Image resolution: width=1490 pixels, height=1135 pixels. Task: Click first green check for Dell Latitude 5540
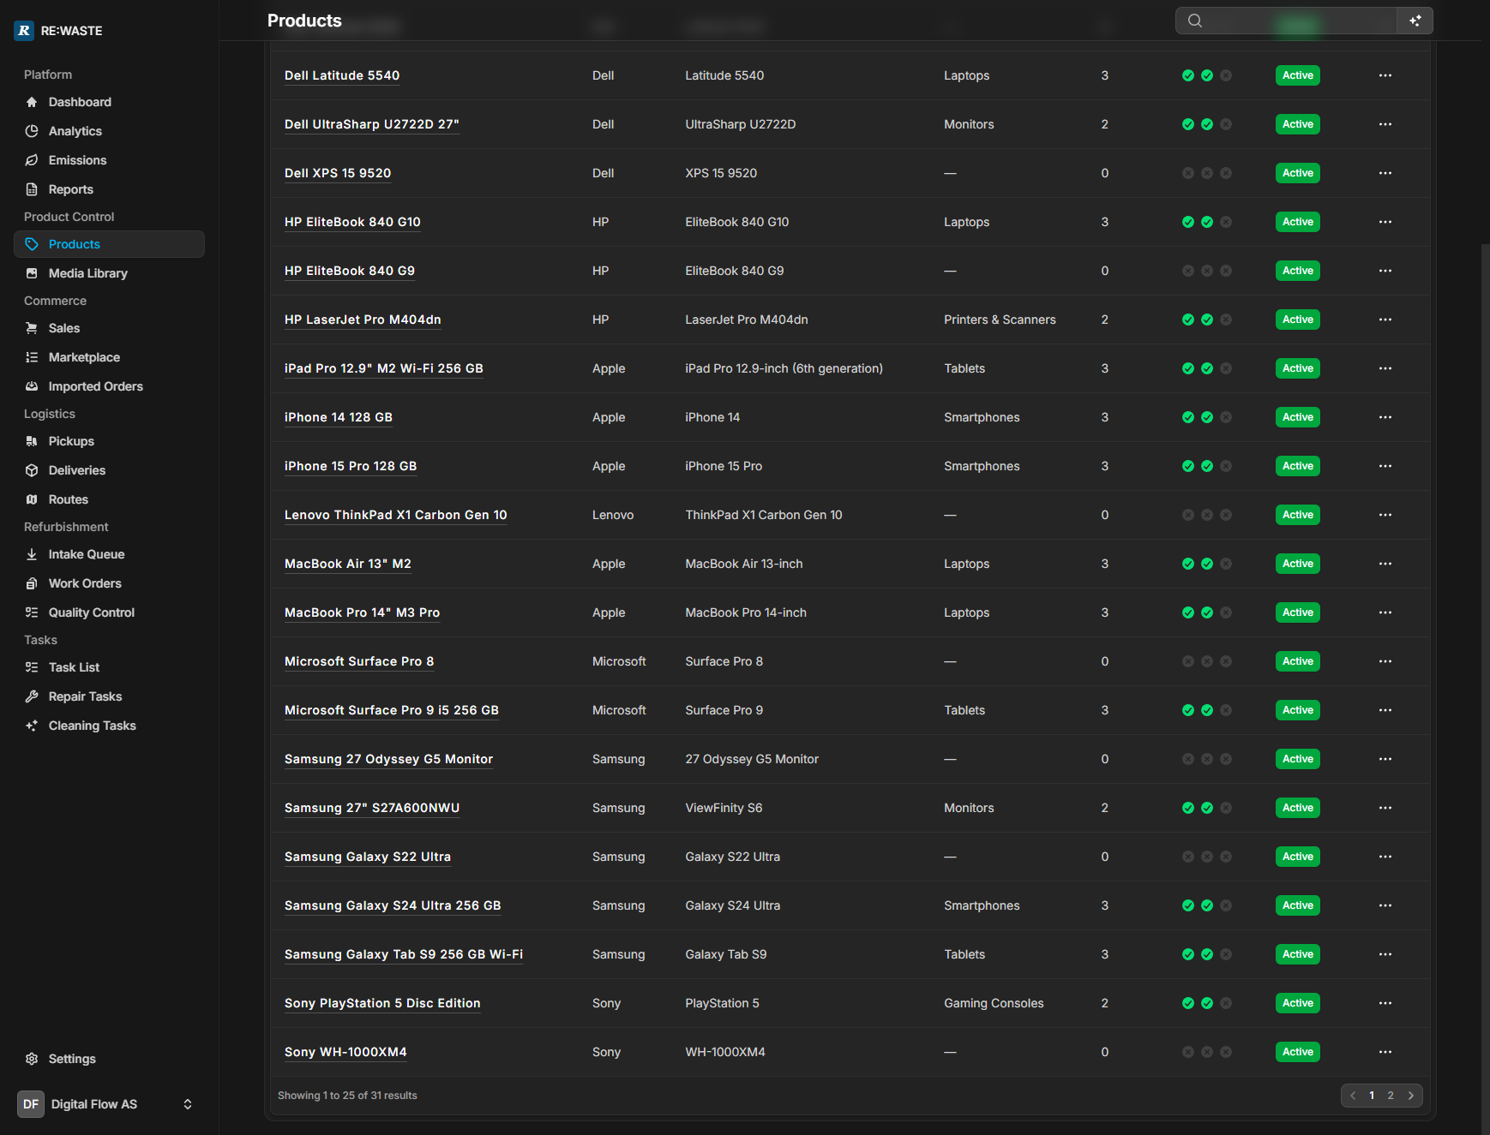tap(1188, 75)
